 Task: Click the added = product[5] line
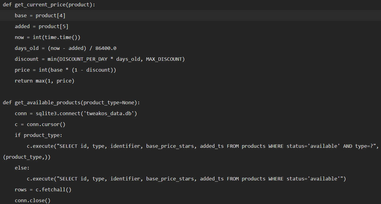tap(41, 26)
